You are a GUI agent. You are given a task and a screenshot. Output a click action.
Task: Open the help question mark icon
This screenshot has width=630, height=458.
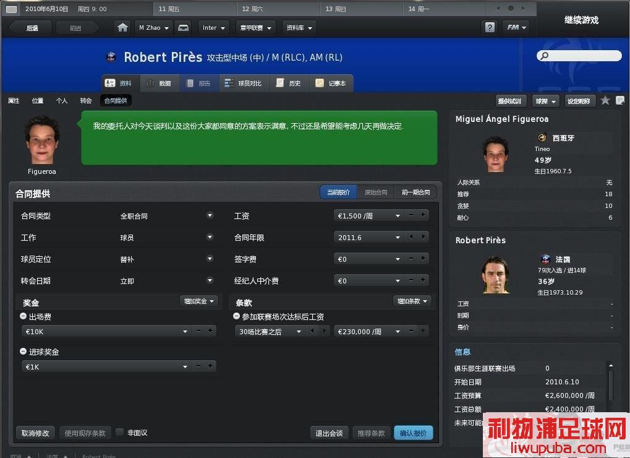pos(490,27)
